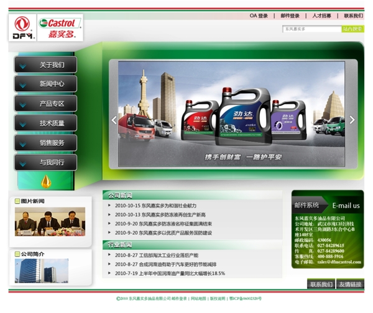Screen dimensions: 373x313
Task: Click the 友情链接 button
Action: click(x=350, y=284)
